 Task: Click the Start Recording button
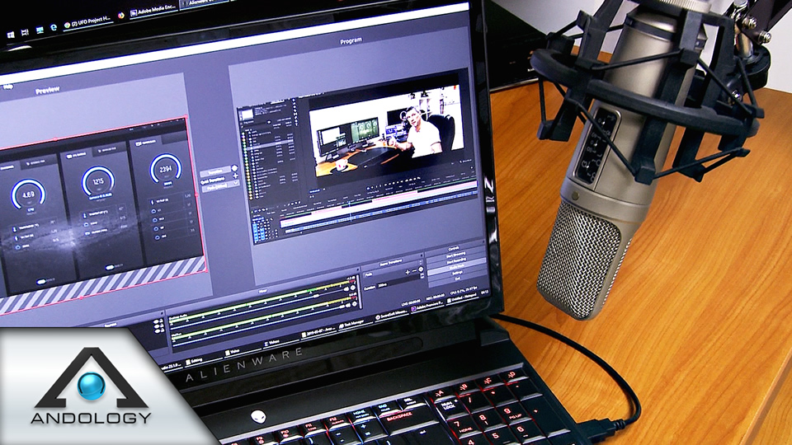pyautogui.click(x=456, y=260)
